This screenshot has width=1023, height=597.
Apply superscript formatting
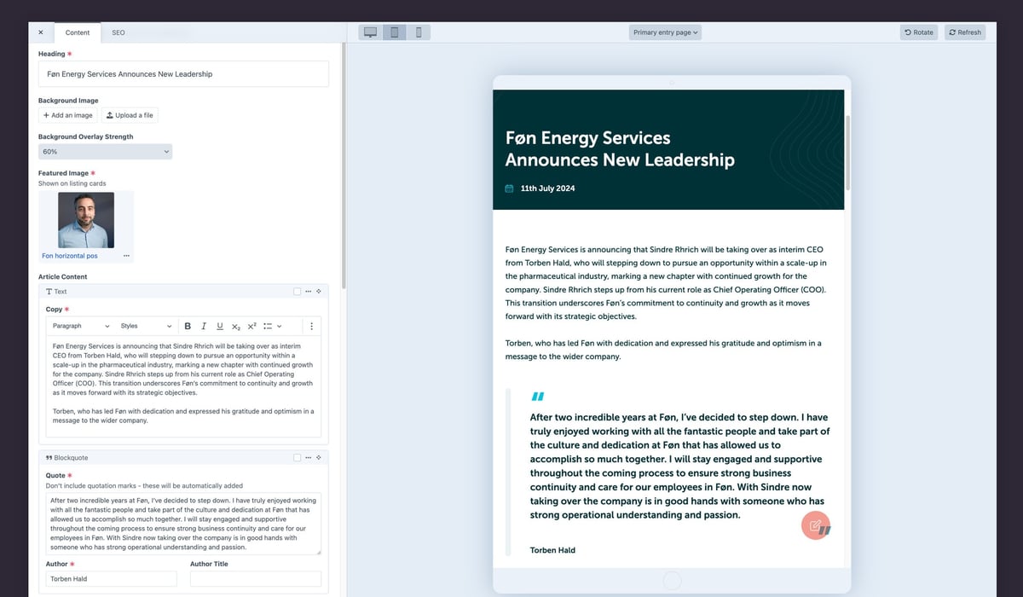click(x=252, y=326)
